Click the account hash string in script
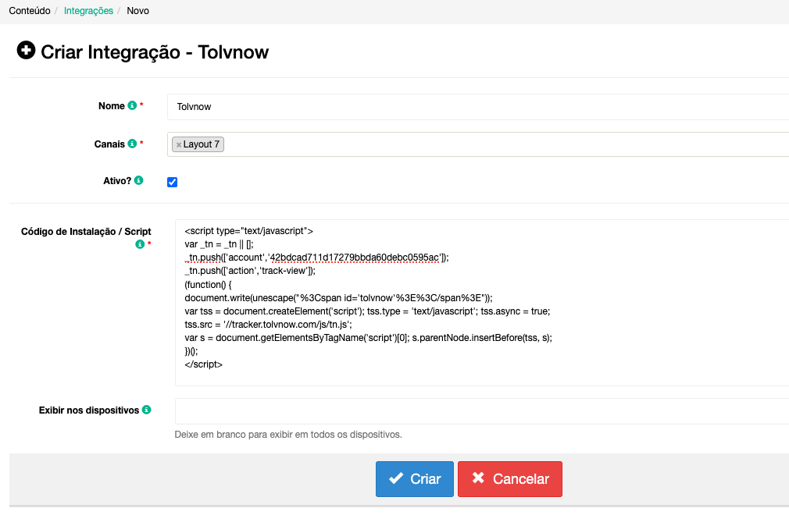Screen dimensions: 789x515 tap(354, 257)
